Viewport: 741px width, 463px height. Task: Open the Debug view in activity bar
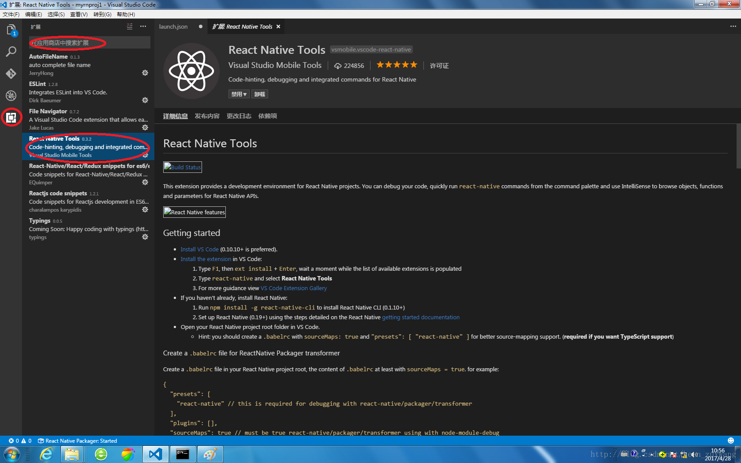[11, 96]
